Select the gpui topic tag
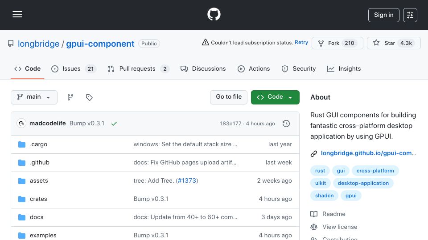Screen dimensions: 428x240 coord(351,196)
